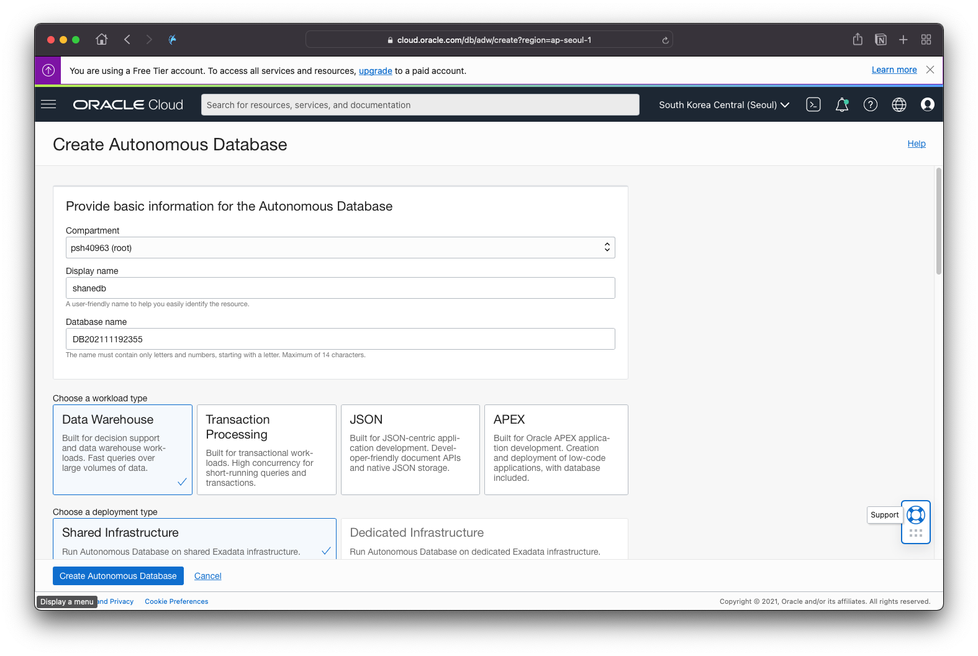
Task: Click the purple upgrade arrow icon
Action: (48, 70)
